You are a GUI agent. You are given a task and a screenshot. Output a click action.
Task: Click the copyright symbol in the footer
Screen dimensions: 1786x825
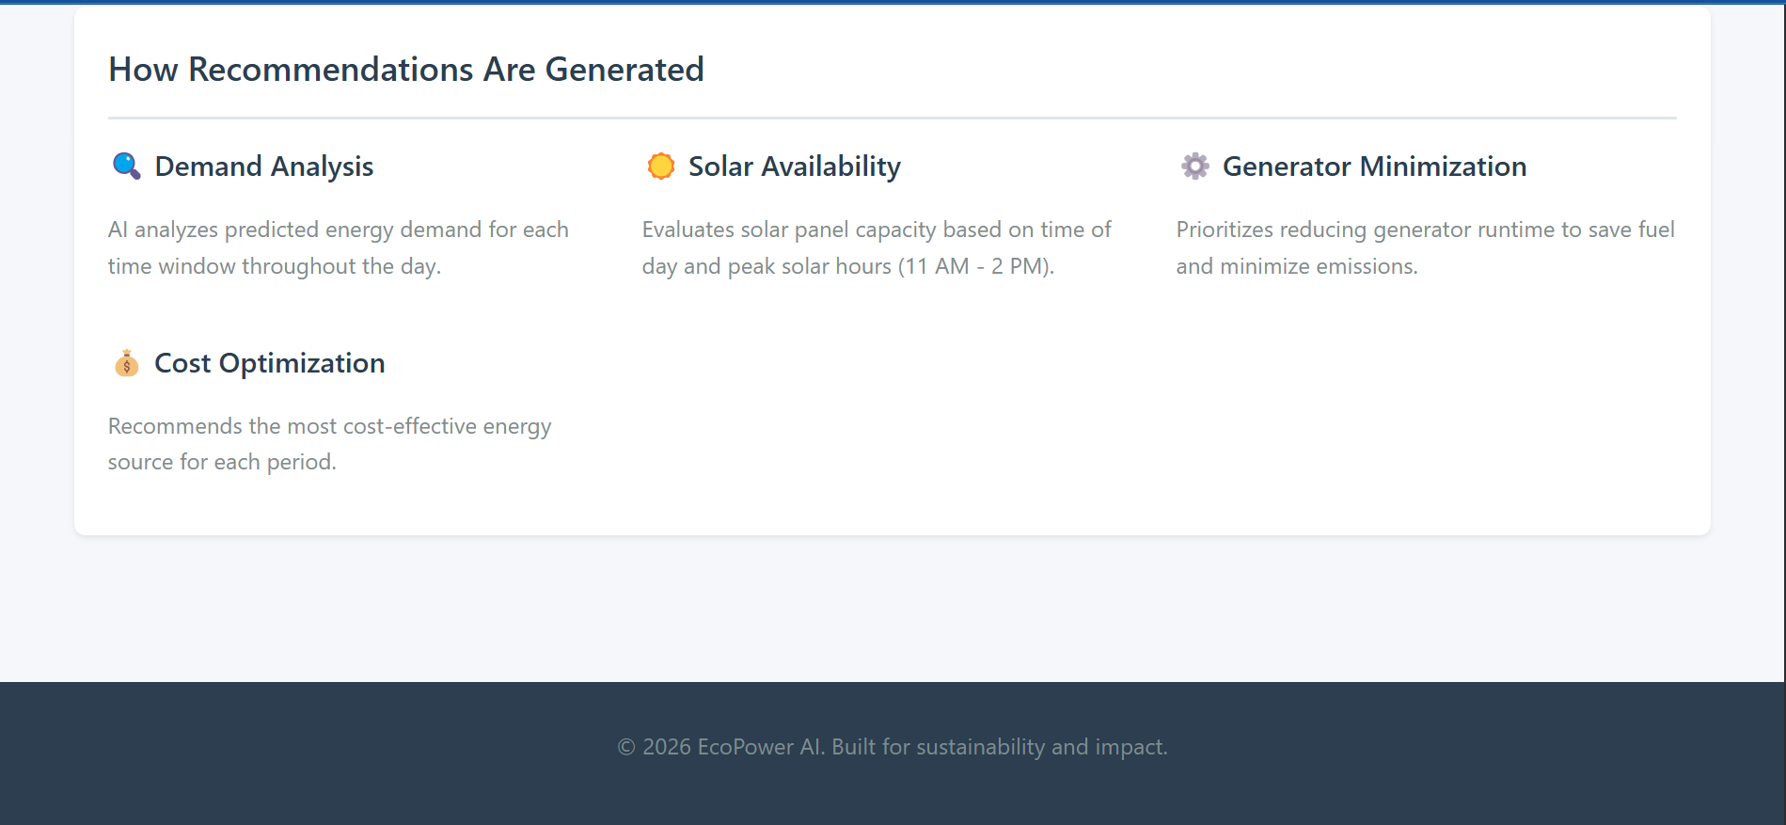(x=626, y=747)
